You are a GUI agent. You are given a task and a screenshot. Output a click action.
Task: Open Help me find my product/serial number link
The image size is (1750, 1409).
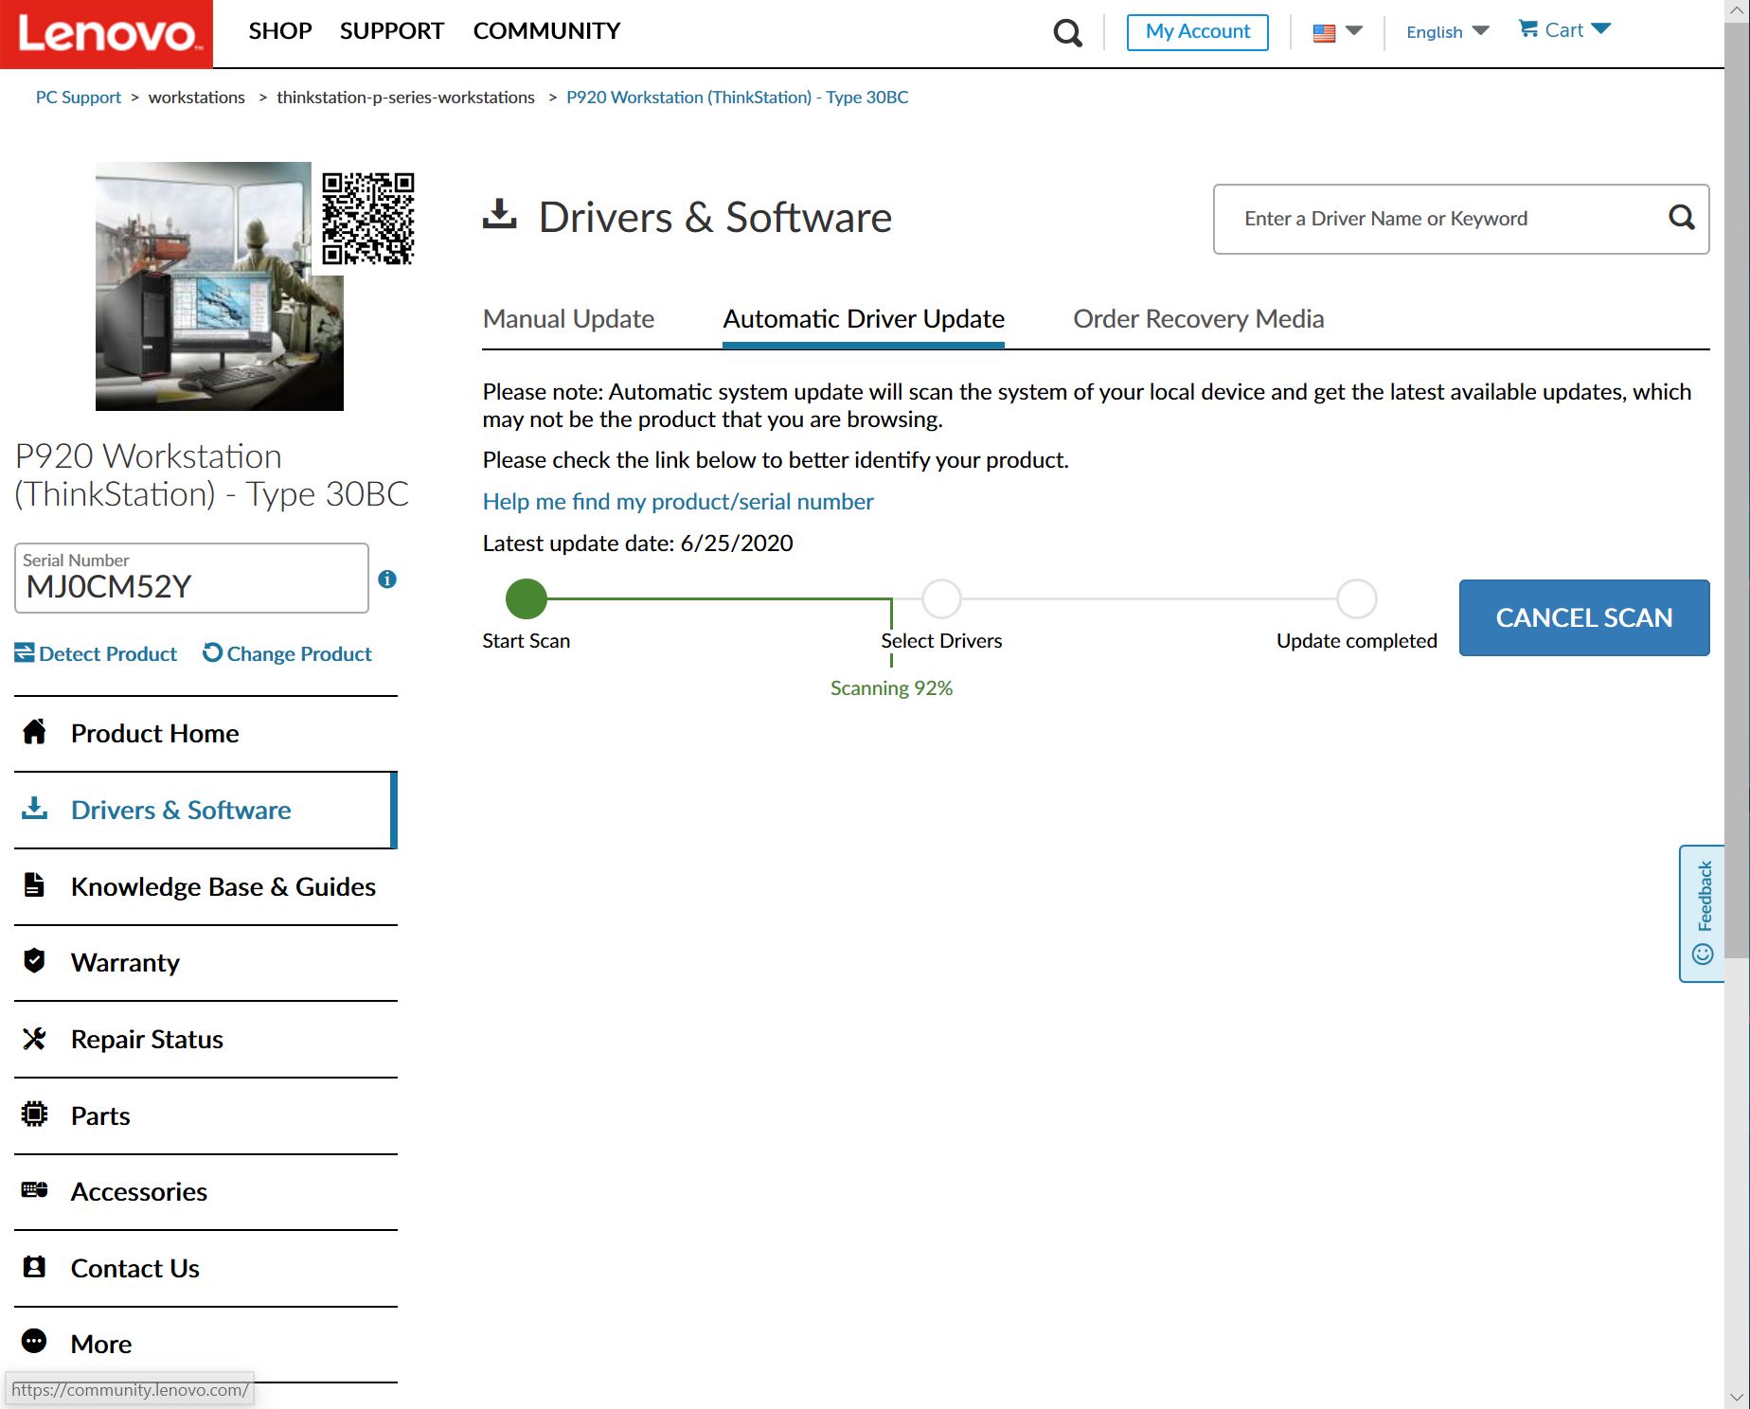[x=678, y=502]
